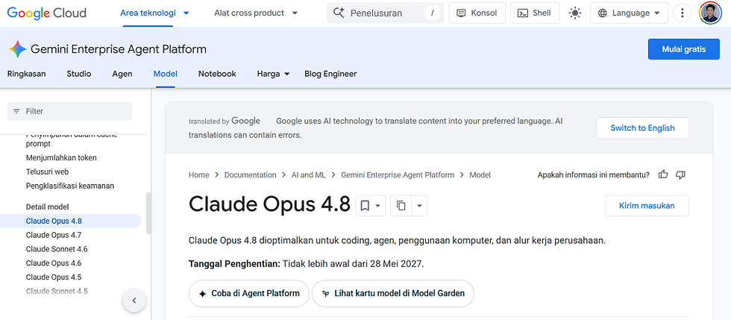The height and width of the screenshot is (320, 731).
Task: Expand the Area teknologi dropdown arrow
Action: tap(186, 13)
